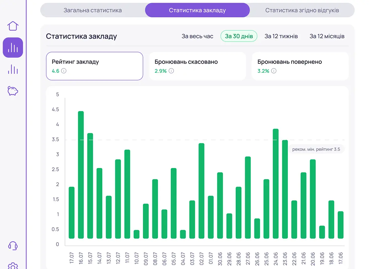Click the chart bar for 02.07

[x=202, y=191]
